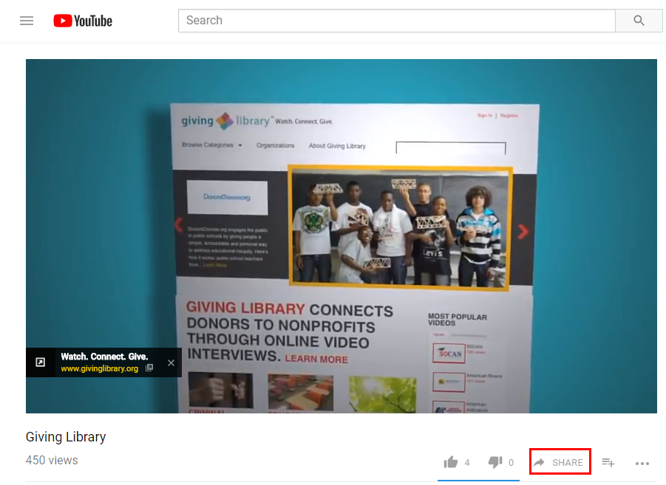Click the external-link icon on the card
This screenshot has width=666, height=485.
pyautogui.click(x=41, y=362)
